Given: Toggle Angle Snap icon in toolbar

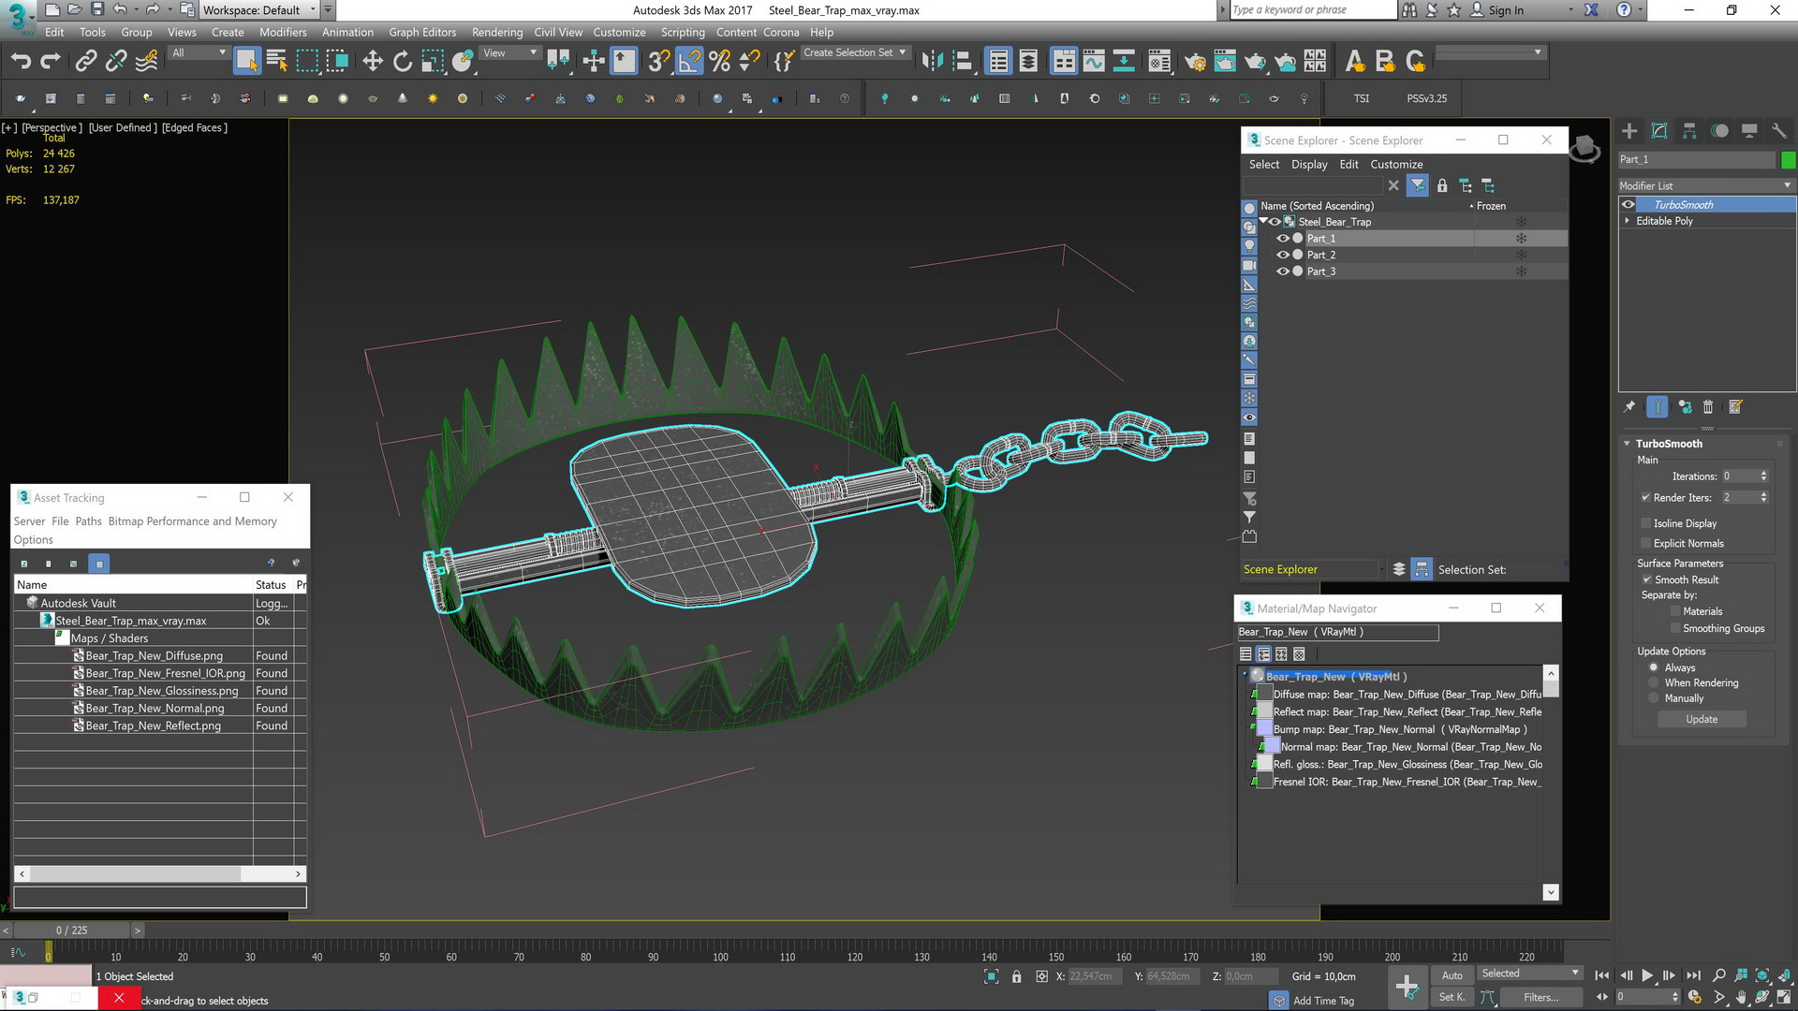Looking at the screenshot, I should (689, 62).
